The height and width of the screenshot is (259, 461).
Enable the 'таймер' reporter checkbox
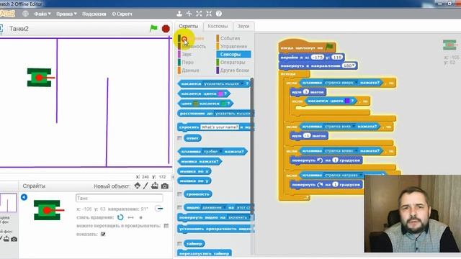coord(179,243)
